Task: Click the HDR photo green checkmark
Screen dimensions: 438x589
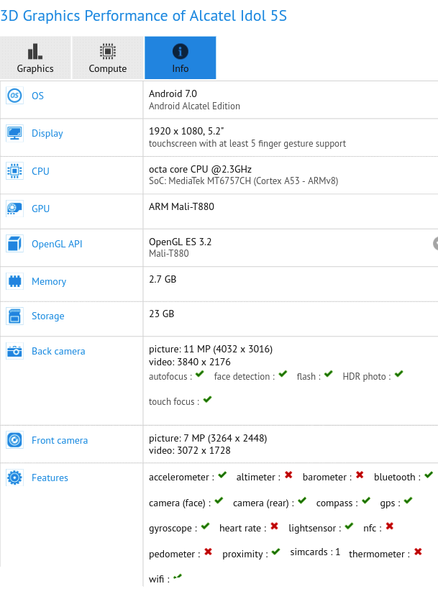Action: coord(398,374)
